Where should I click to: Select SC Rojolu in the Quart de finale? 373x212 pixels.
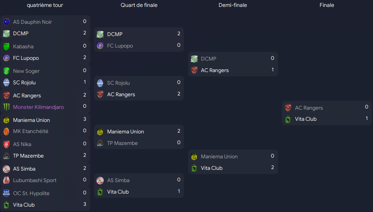(118, 83)
